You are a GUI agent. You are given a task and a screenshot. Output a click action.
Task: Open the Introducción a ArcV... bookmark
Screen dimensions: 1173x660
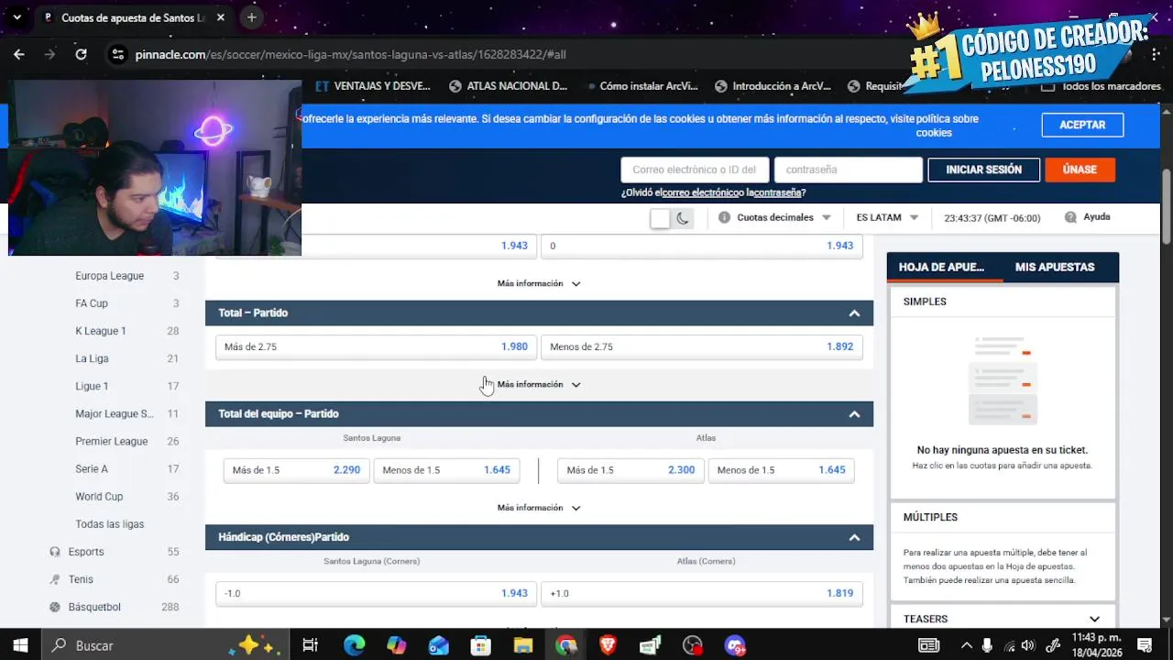[773, 86]
